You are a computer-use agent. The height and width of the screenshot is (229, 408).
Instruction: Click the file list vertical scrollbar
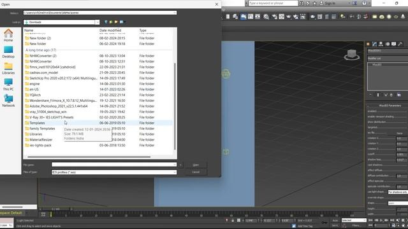[175, 106]
